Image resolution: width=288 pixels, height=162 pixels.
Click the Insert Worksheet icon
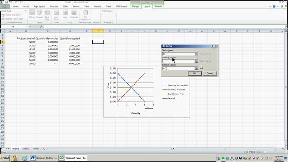pos(44,149)
